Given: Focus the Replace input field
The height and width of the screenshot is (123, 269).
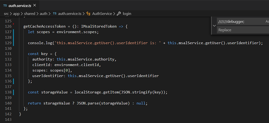Looking at the screenshot, I should coord(243,30).
